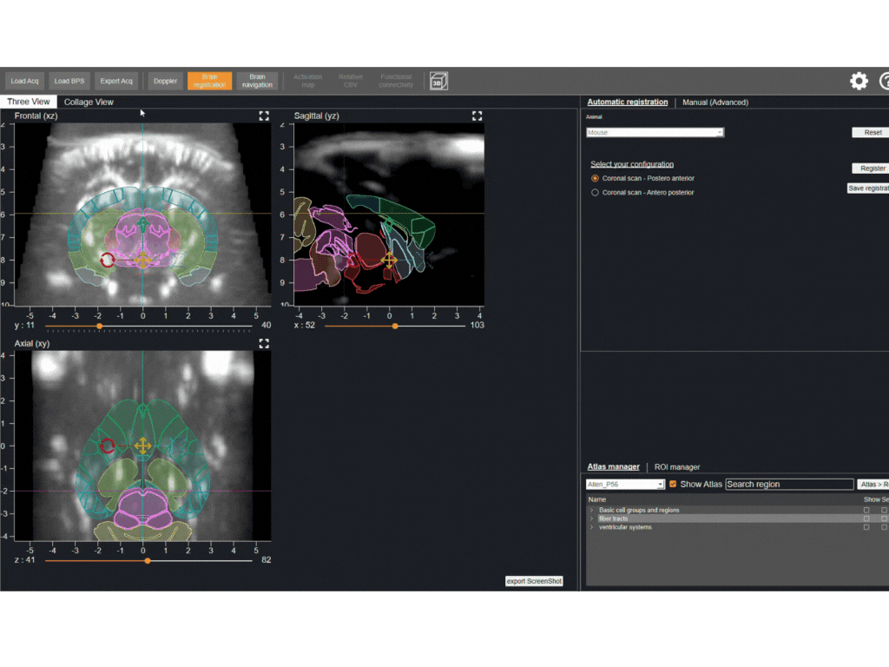889x667 pixels.
Task: Open settings via the gear icon
Action: click(859, 82)
